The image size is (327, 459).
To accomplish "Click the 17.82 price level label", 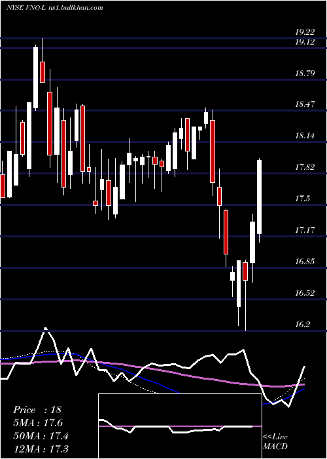I will click(x=305, y=167).
